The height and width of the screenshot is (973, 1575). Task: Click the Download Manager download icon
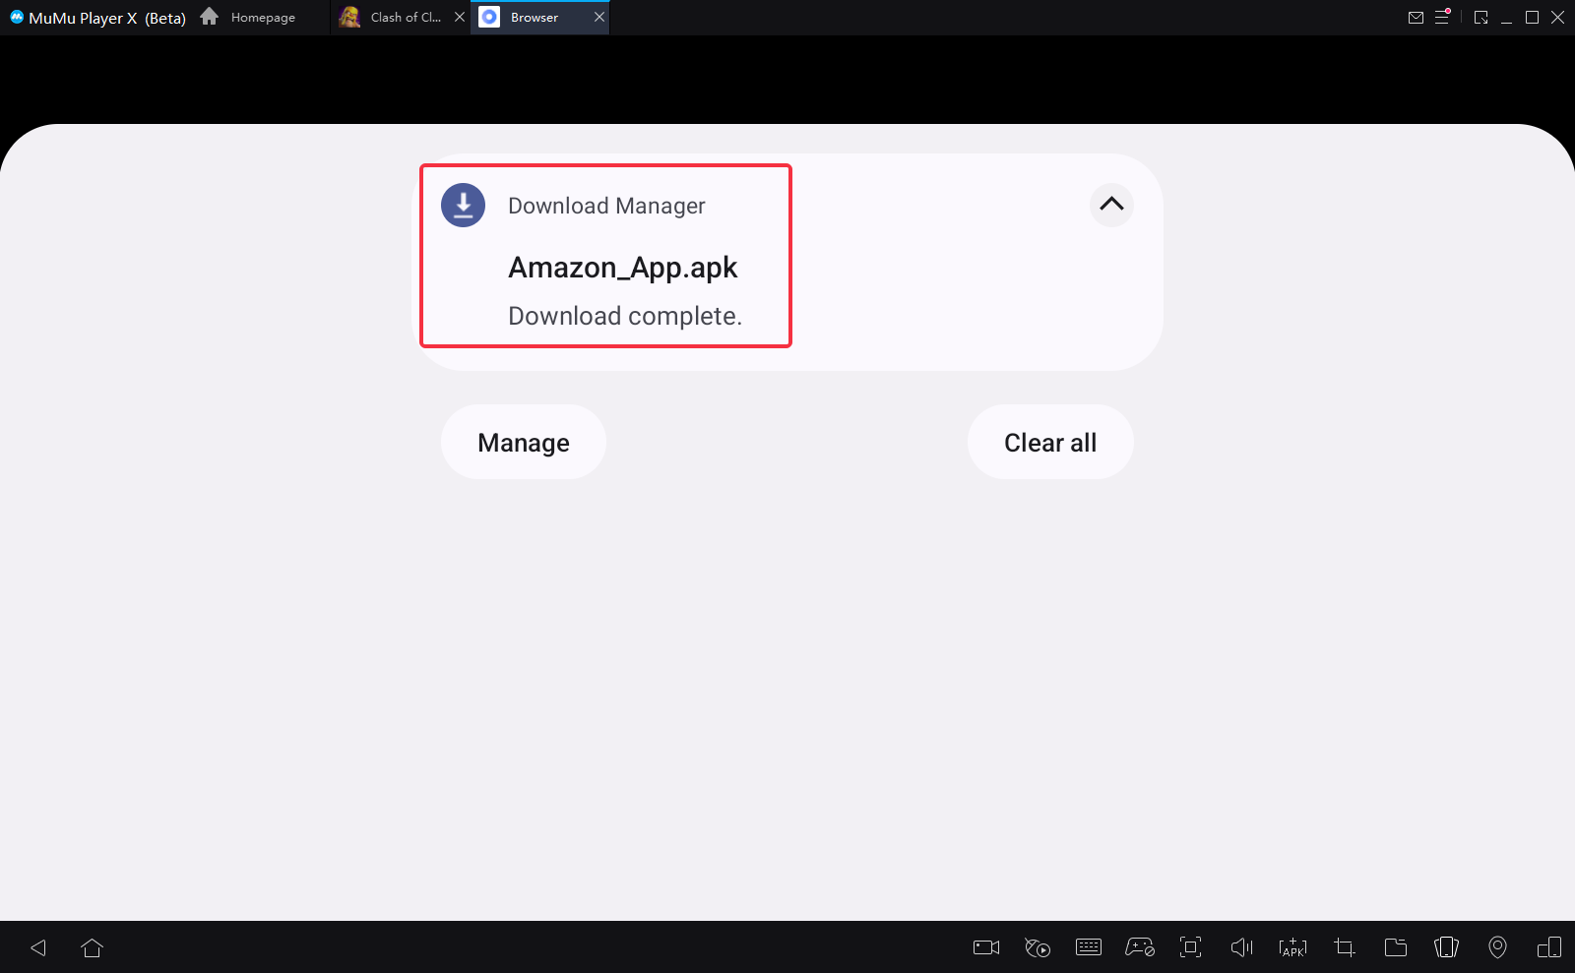(463, 206)
